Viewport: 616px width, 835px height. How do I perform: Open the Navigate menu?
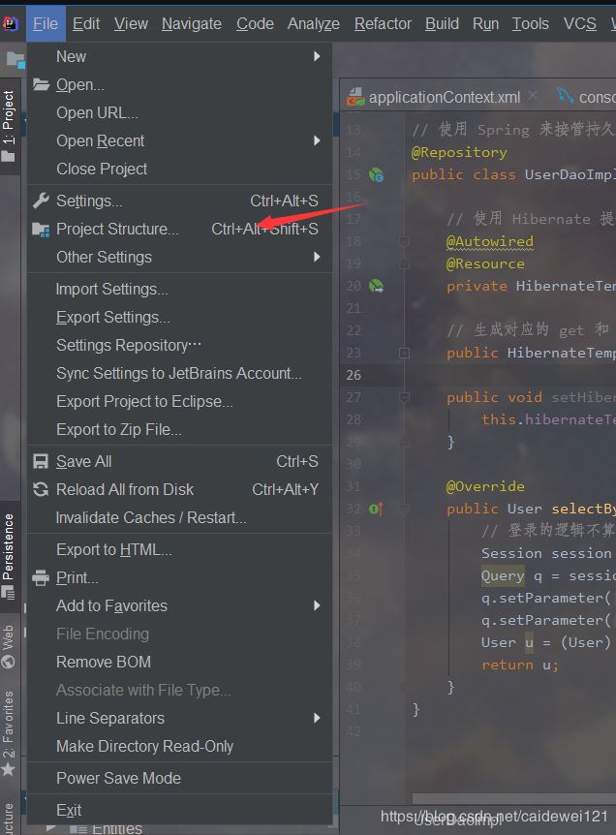(191, 24)
